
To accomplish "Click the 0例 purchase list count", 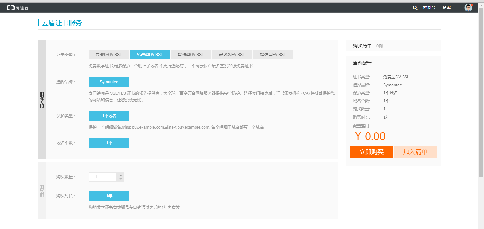I will [x=379, y=46].
